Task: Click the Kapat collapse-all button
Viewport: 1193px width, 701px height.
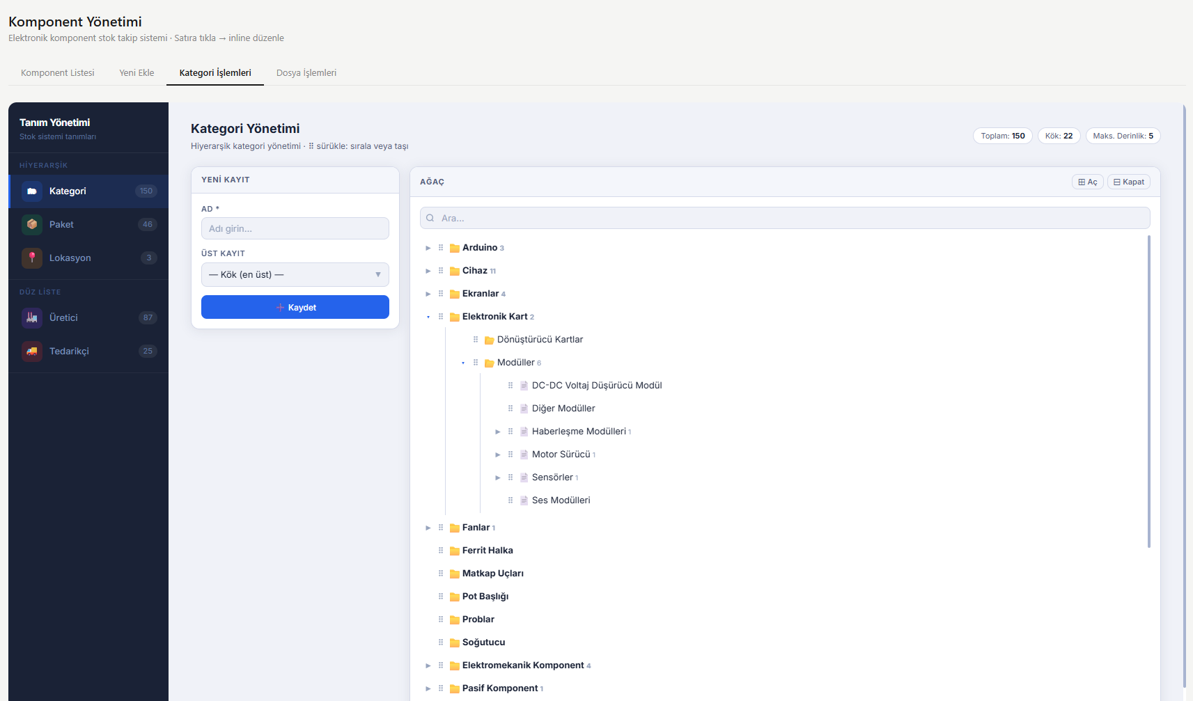Action: (1128, 182)
